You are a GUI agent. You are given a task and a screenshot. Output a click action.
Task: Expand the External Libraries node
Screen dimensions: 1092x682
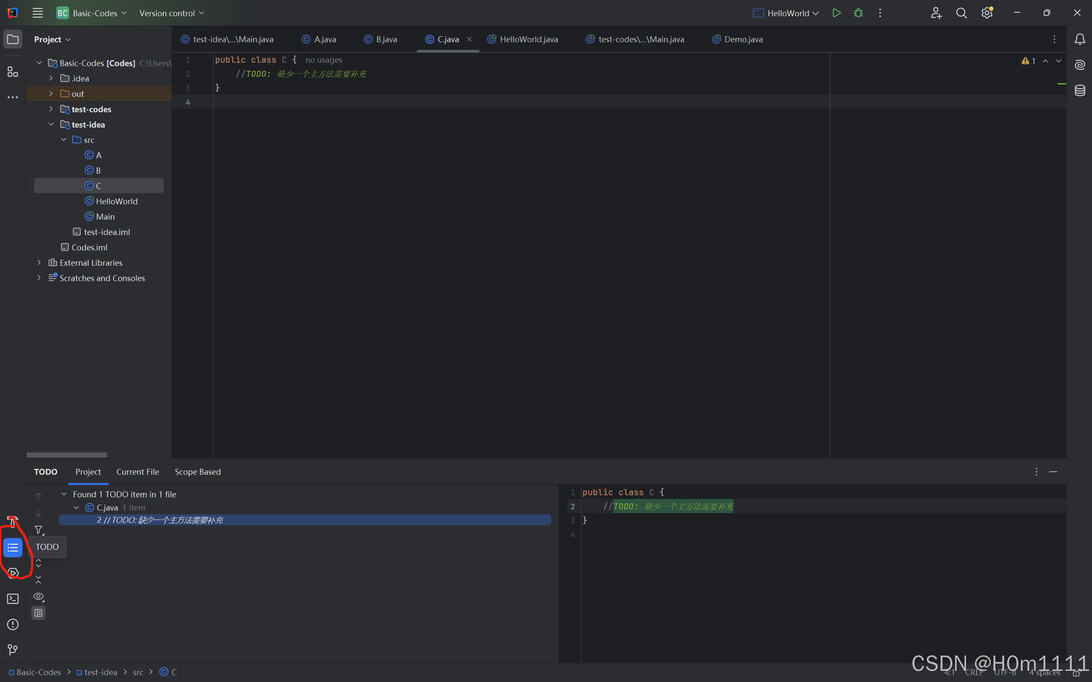tap(39, 262)
